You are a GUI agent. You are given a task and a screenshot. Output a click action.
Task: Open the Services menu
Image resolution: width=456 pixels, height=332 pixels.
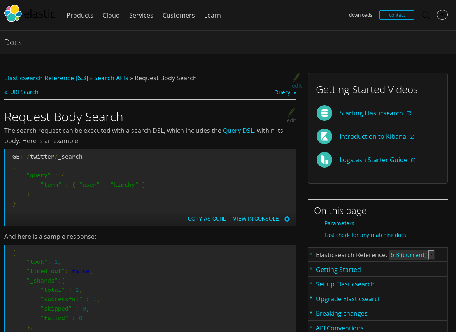(x=141, y=15)
